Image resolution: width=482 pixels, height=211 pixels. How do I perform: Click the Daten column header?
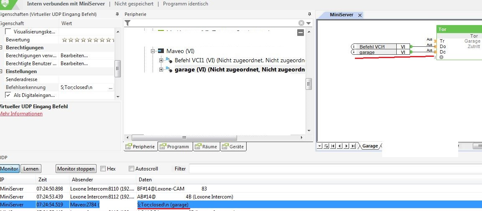(309, 180)
